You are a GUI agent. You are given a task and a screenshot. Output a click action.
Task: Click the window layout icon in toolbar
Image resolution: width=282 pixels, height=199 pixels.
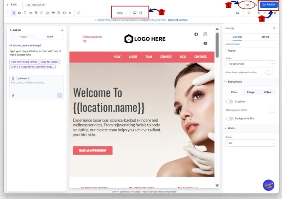pyautogui.click(x=53, y=13)
